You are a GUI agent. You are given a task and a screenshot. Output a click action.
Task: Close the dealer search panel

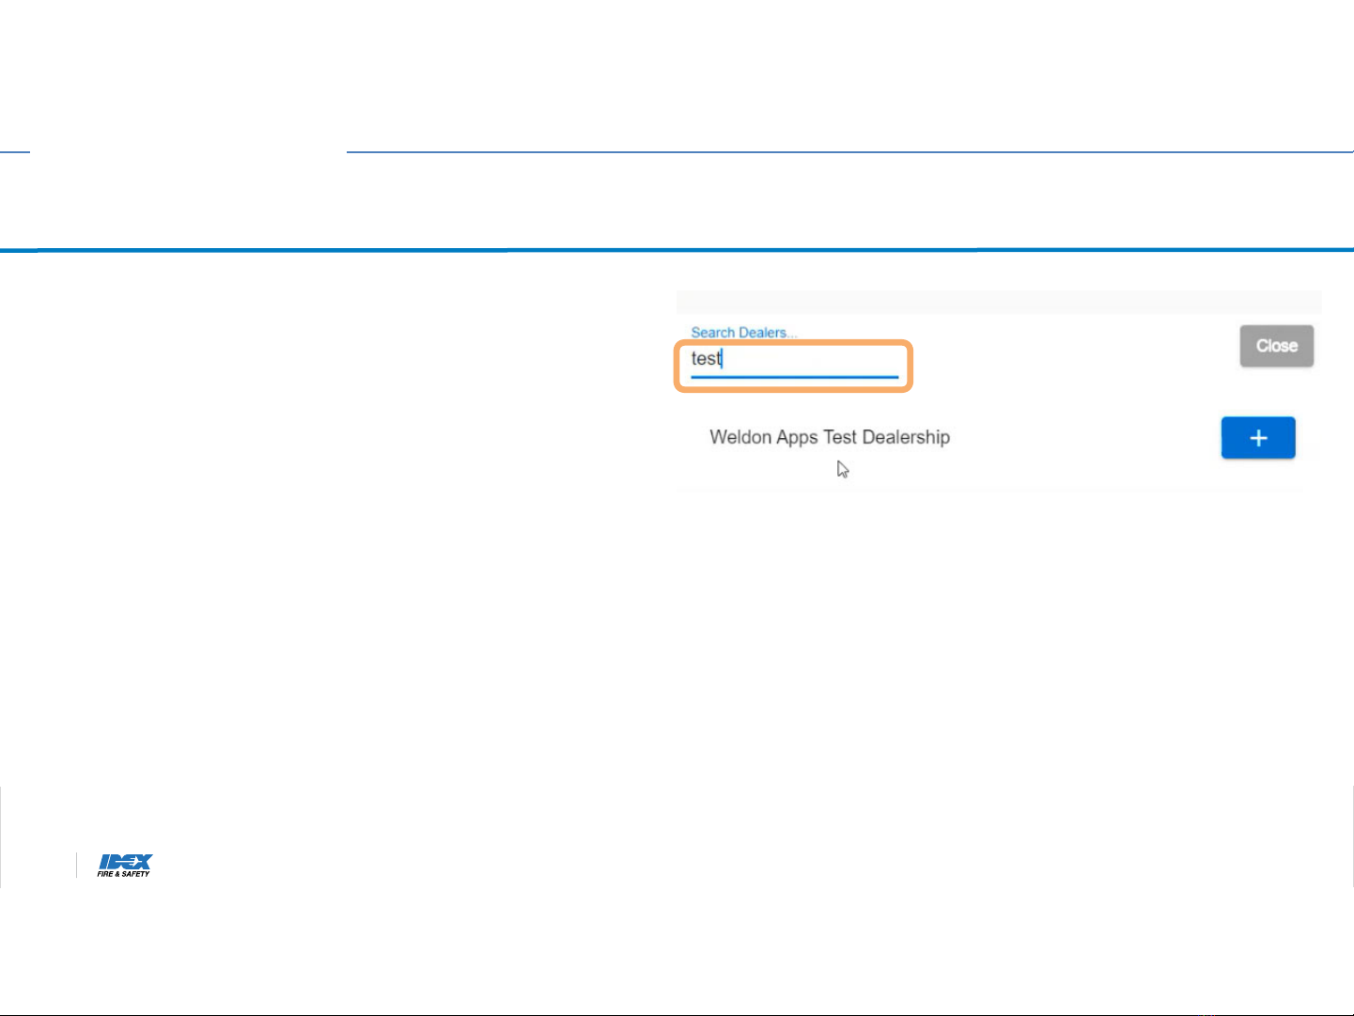point(1276,346)
